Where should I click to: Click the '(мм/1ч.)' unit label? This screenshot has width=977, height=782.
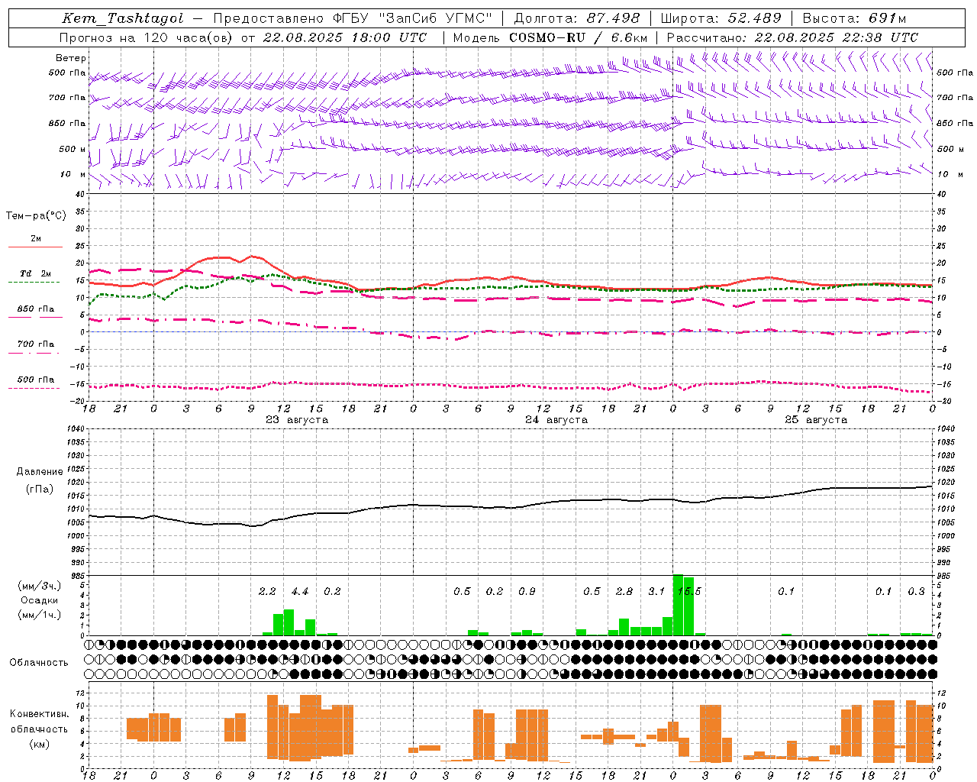pyautogui.click(x=40, y=614)
